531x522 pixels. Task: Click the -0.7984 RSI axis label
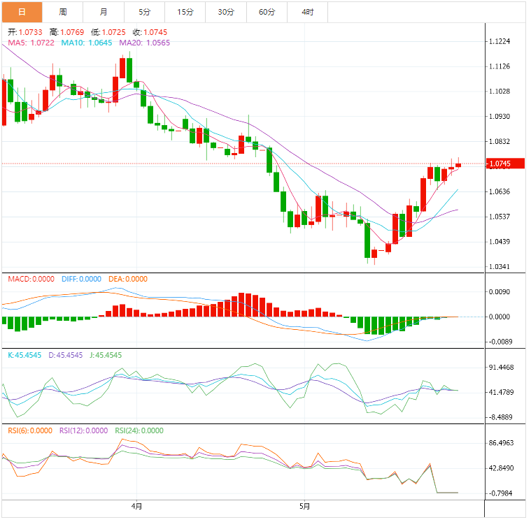[501, 493]
